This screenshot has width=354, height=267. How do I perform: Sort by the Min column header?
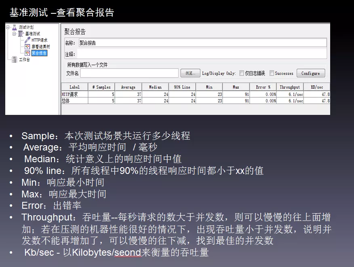point(209,87)
